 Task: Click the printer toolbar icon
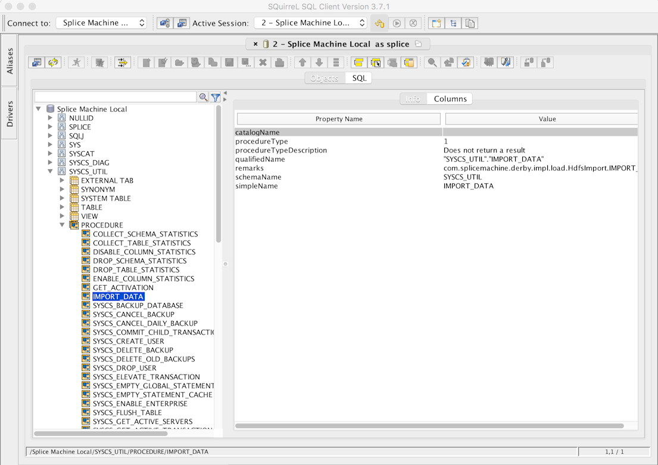tap(279, 63)
